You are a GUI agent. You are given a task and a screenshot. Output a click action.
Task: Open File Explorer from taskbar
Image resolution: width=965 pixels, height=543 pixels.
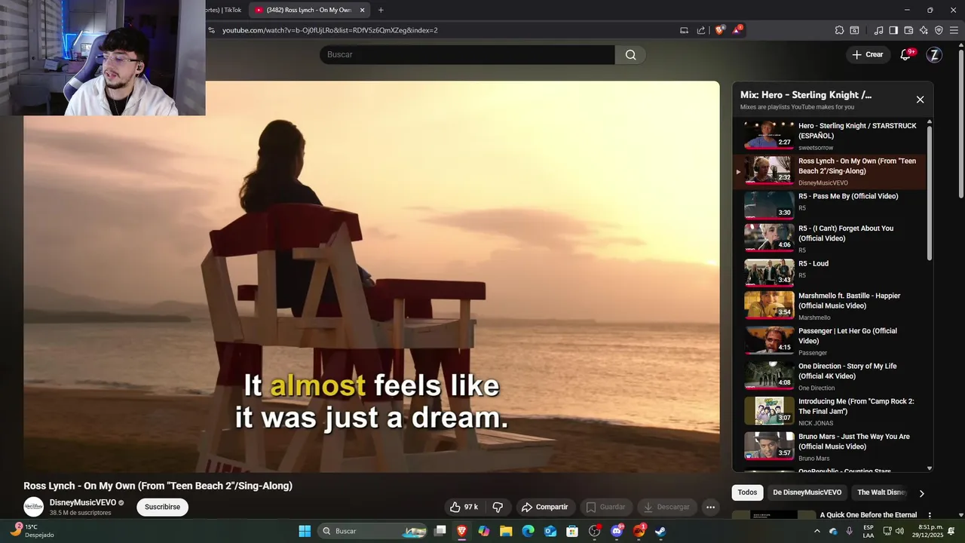point(506,531)
